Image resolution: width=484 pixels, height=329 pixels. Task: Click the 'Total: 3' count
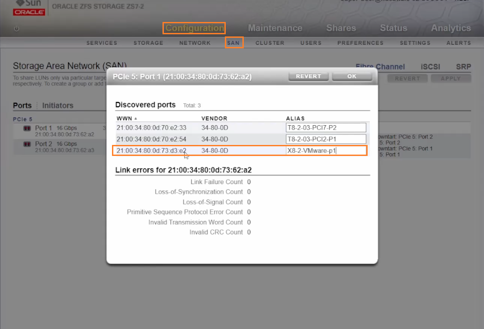(x=192, y=105)
